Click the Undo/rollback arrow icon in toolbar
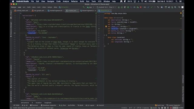Screen dimensions: 194x109 pyautogui.click(x=158, y=7)
